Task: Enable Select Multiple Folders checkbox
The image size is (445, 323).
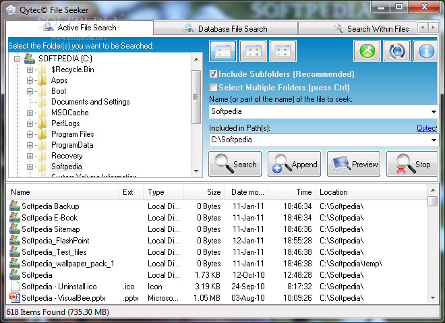Action: [x=214, y=88]
